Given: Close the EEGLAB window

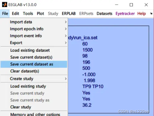Looking at the screenshot, I should 146,5.
